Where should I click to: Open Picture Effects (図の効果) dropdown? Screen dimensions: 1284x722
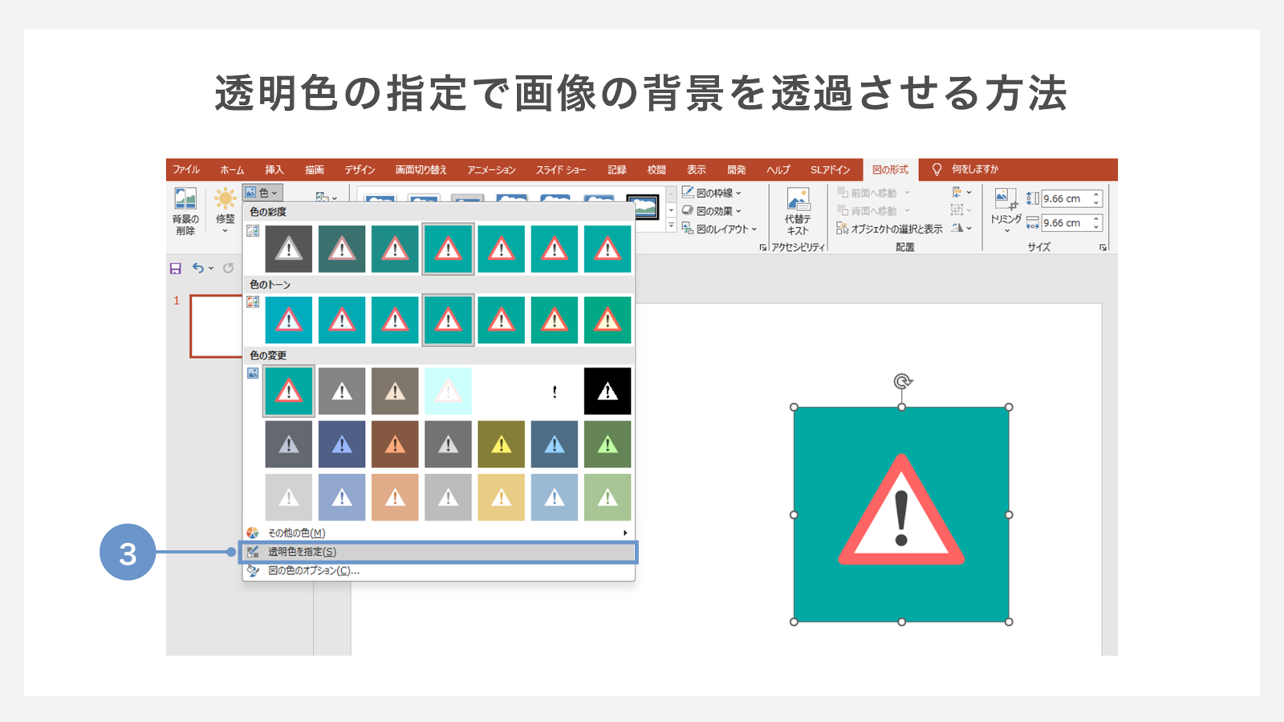pos(711,210)
